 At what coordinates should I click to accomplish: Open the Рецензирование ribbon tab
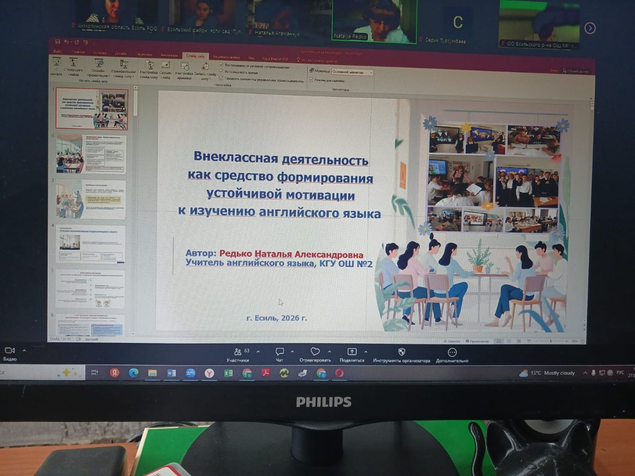point(227,57)
